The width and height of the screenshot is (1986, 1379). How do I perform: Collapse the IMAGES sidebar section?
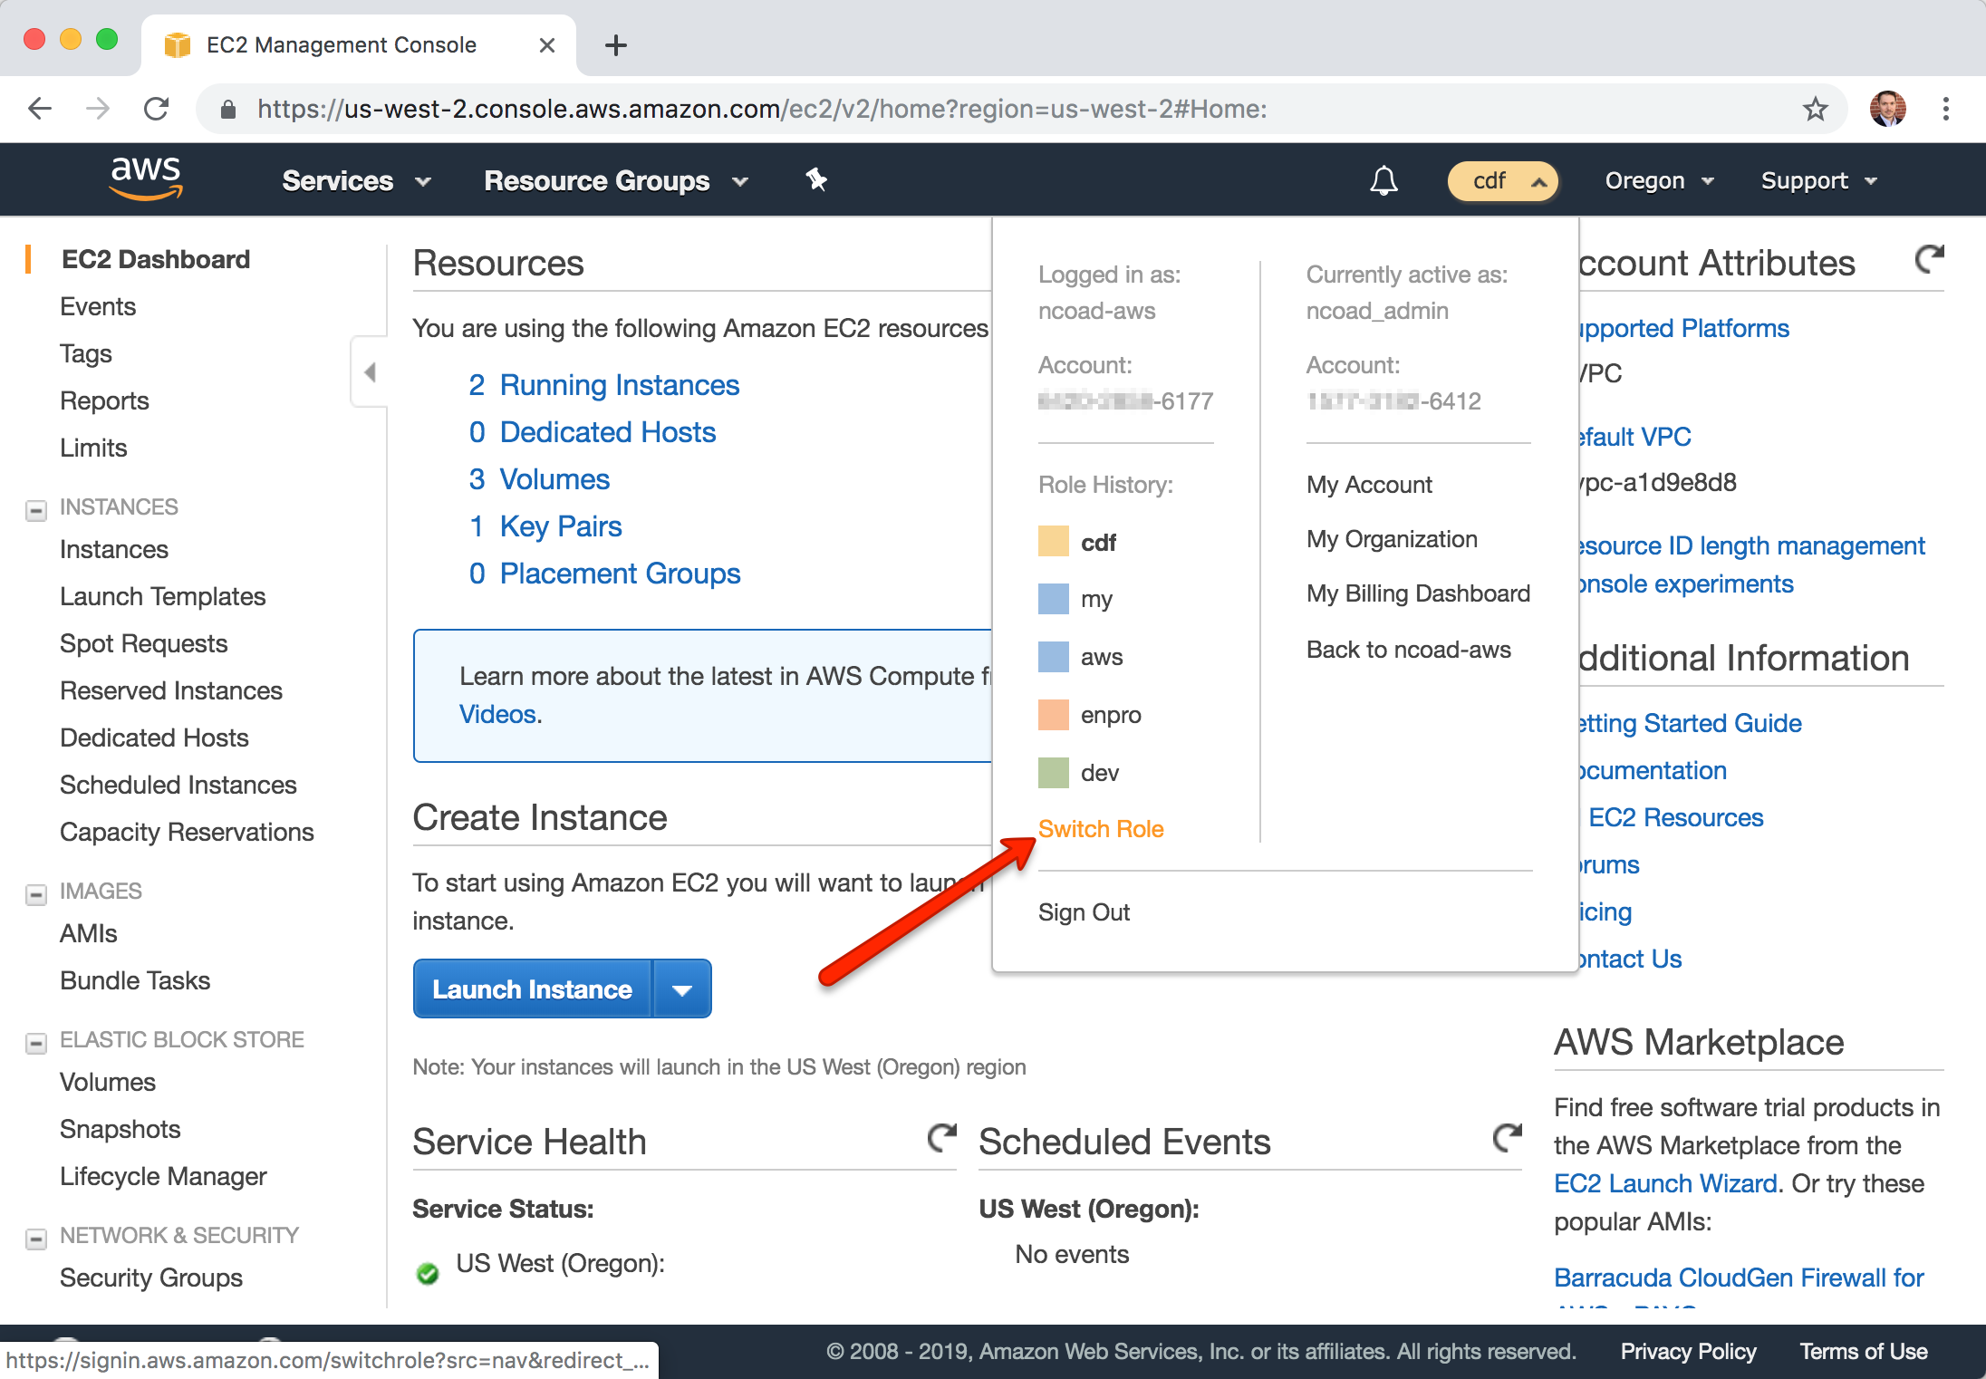[x=36, y=894]
